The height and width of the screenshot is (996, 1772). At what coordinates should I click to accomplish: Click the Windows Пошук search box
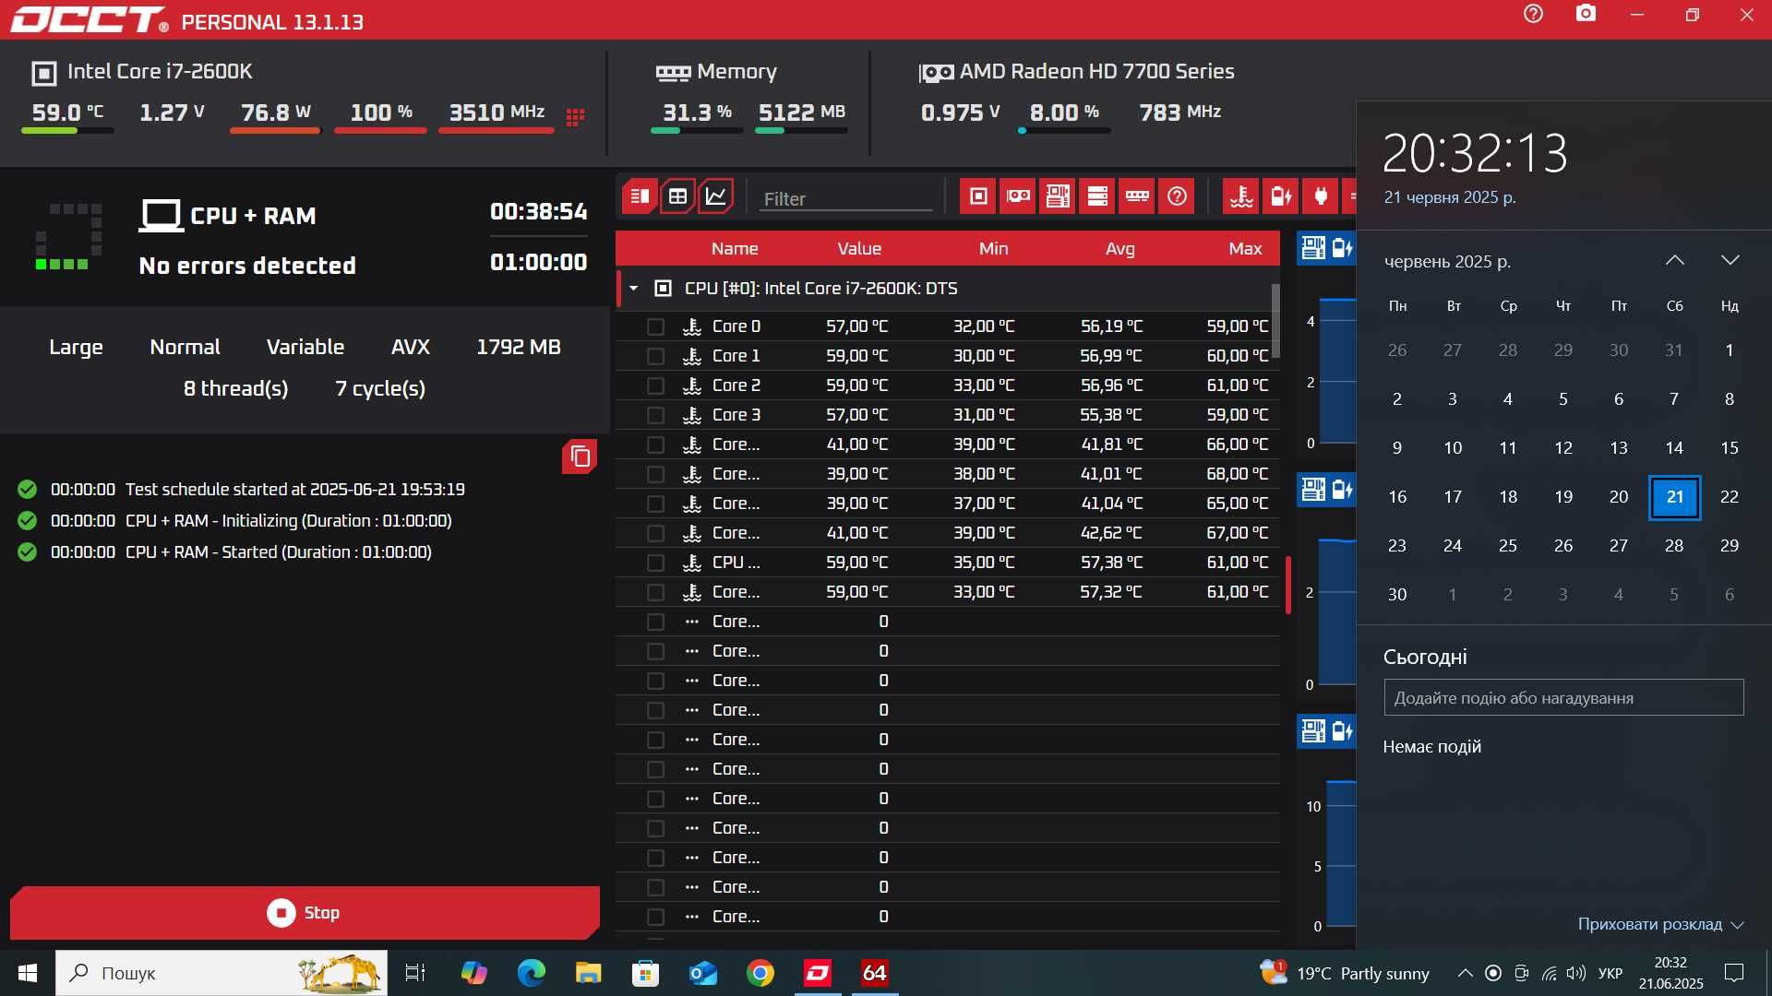point(221,973)
